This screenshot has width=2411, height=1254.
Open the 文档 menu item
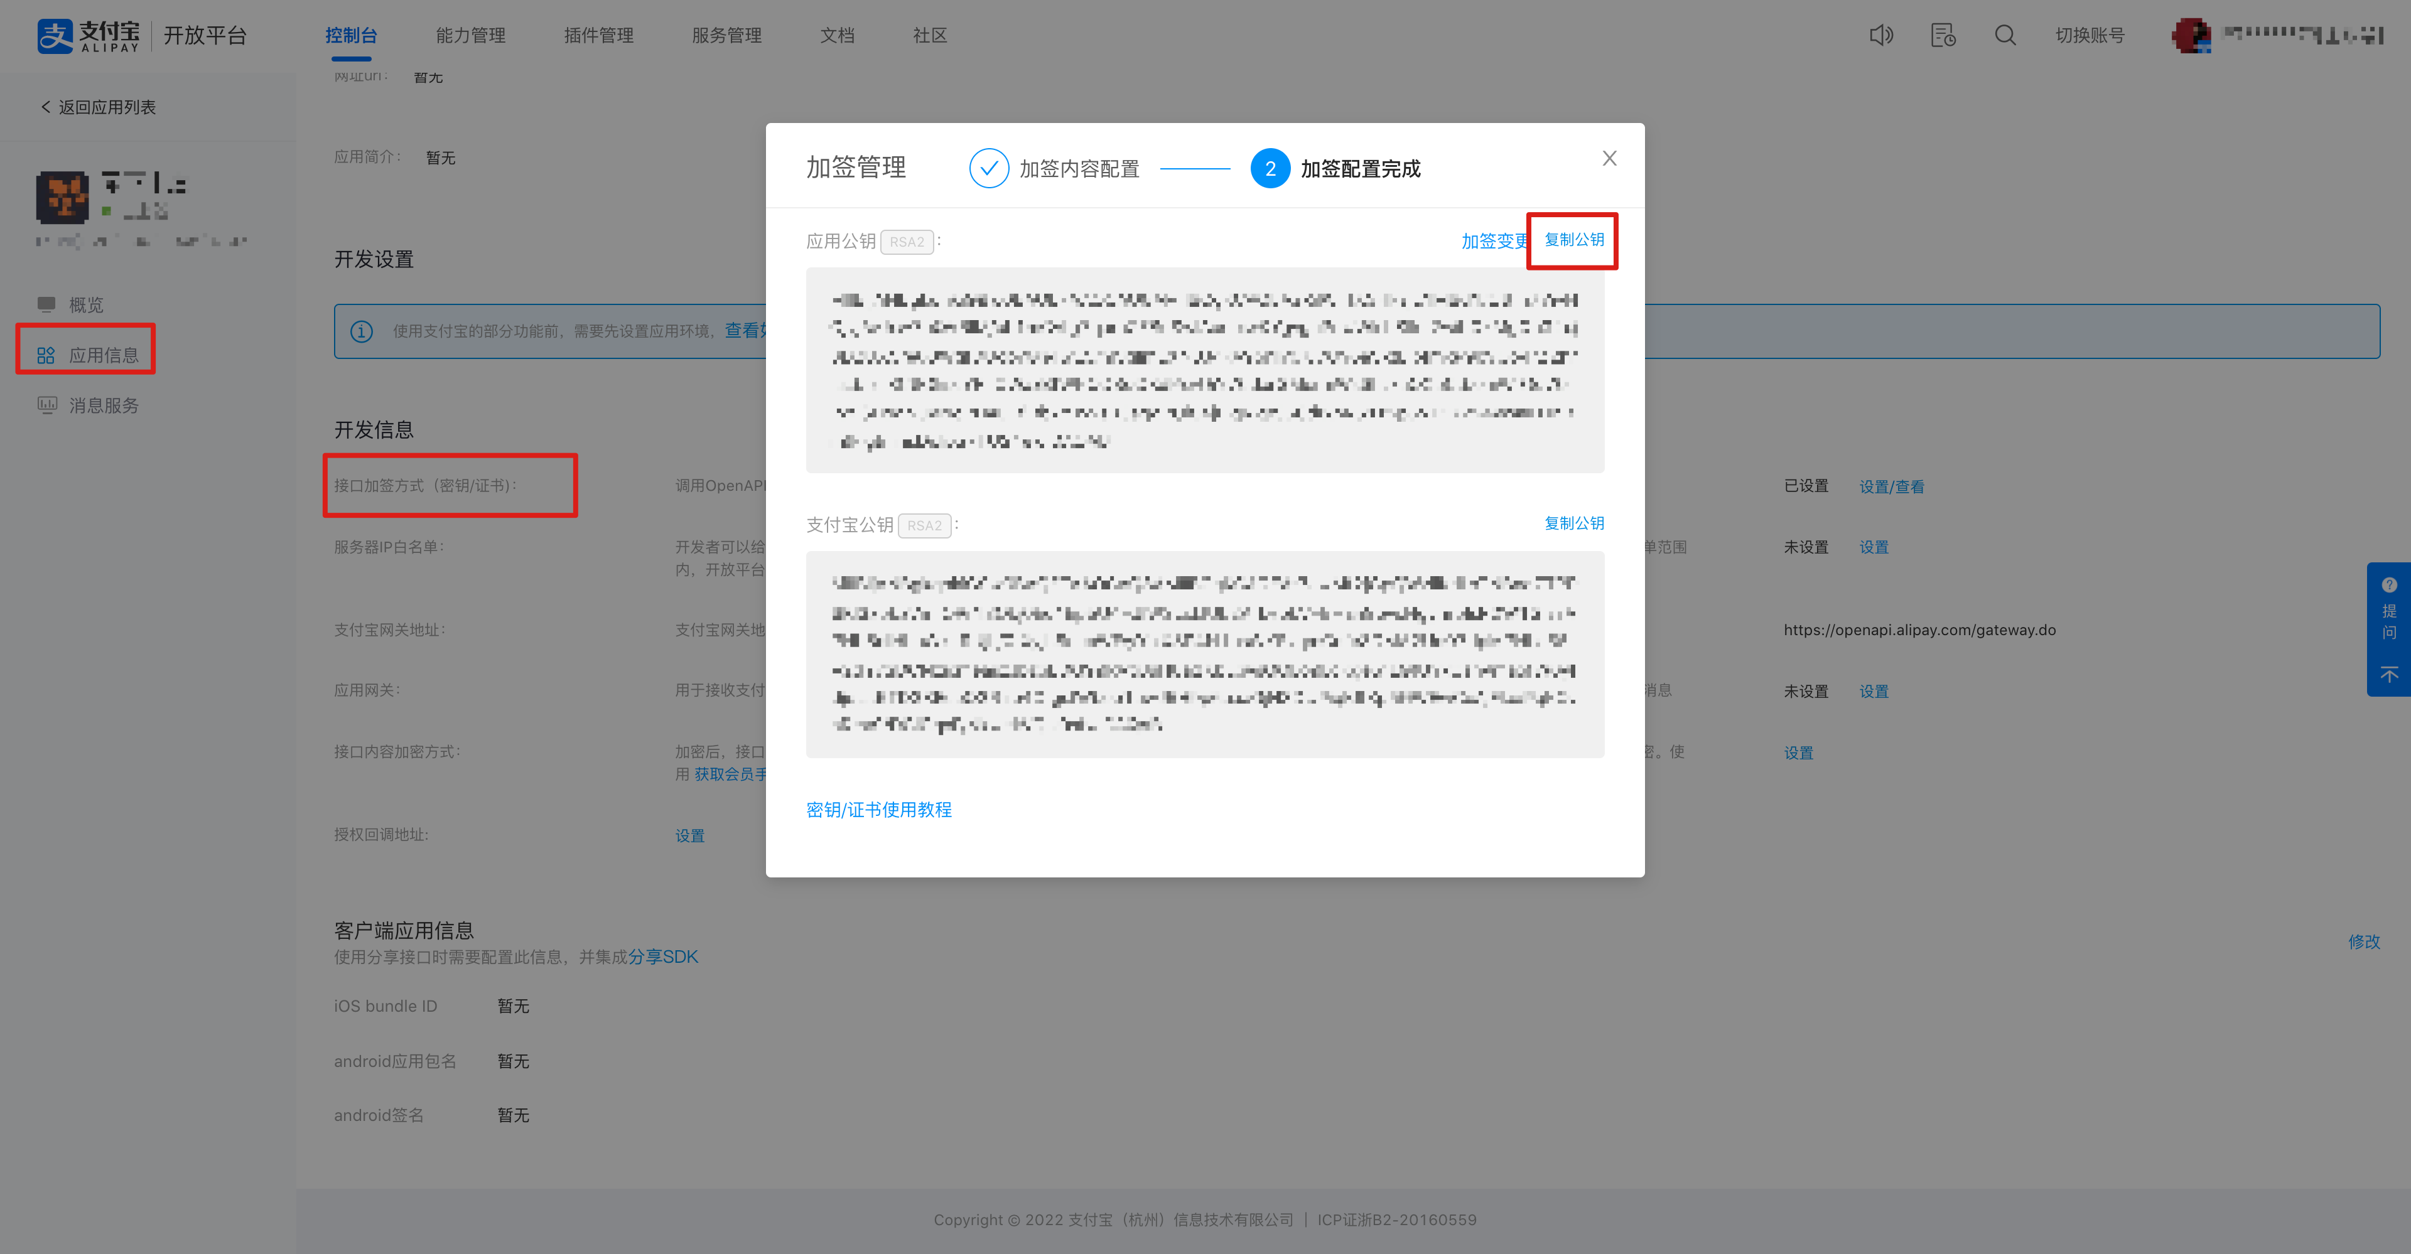click(x=838, y=36)
